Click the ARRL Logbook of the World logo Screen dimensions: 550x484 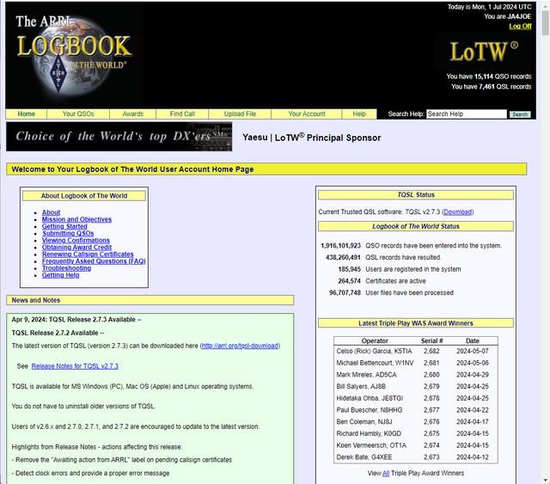click(75, 54)
